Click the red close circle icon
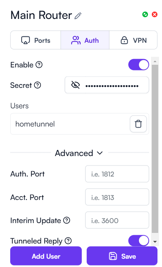Viewport: 162px width, 267px height. tap(154, 14)
